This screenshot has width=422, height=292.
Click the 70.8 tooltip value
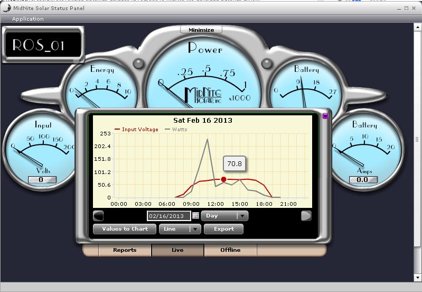coord(235,163)
